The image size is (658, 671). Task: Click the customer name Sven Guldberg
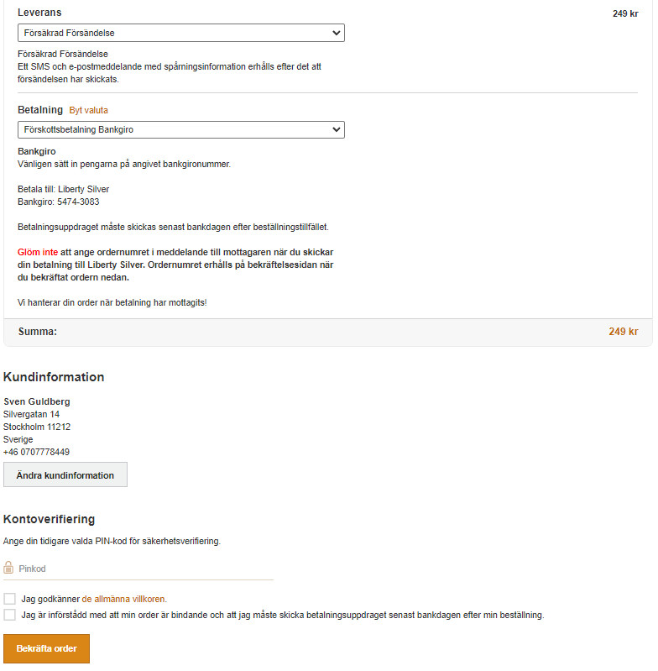[x=37, y=402]
